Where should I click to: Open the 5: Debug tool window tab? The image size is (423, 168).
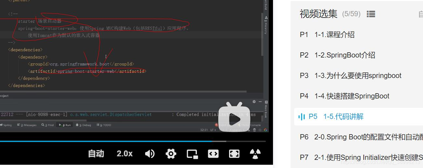[83, 125]
